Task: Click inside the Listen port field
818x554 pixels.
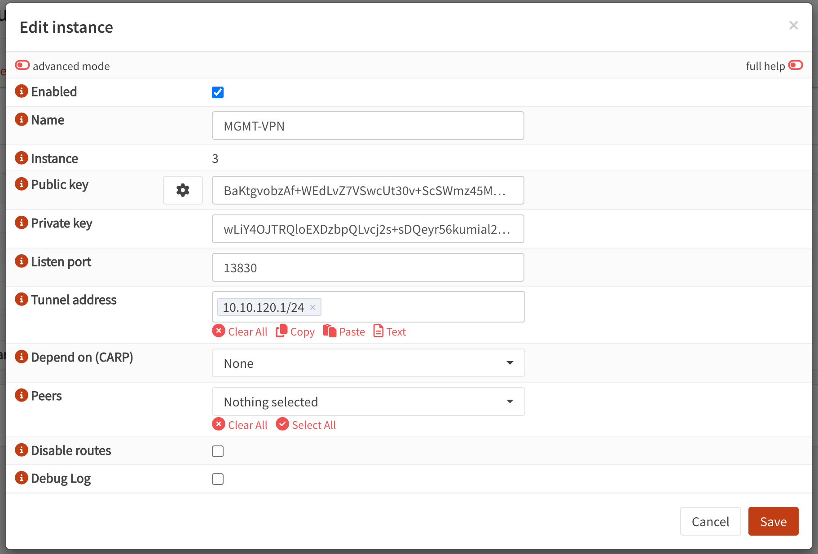Action: click(368, 267)
